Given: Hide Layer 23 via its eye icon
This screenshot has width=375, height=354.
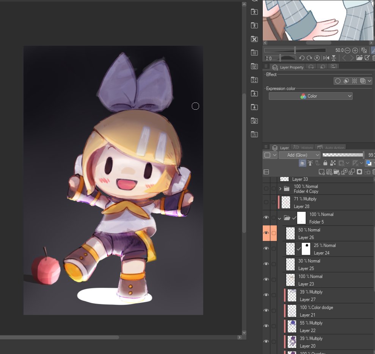Looking at the screenshot, I should [x=266, y=279].
